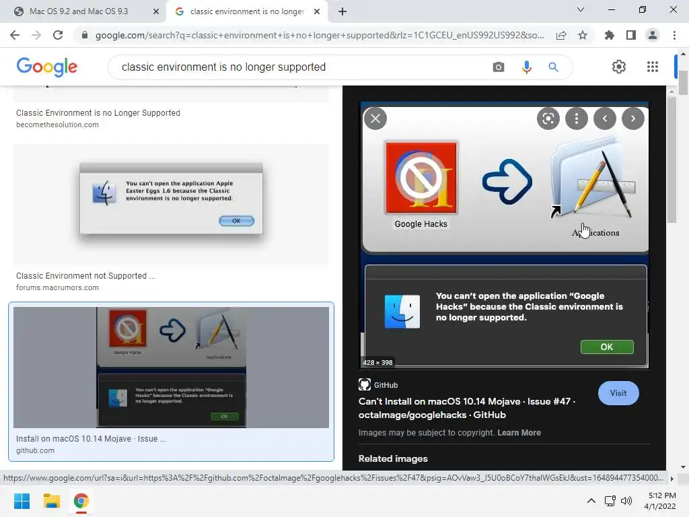Open the tab search dropdown arrow
689x517 pixels.
(581, 9)
